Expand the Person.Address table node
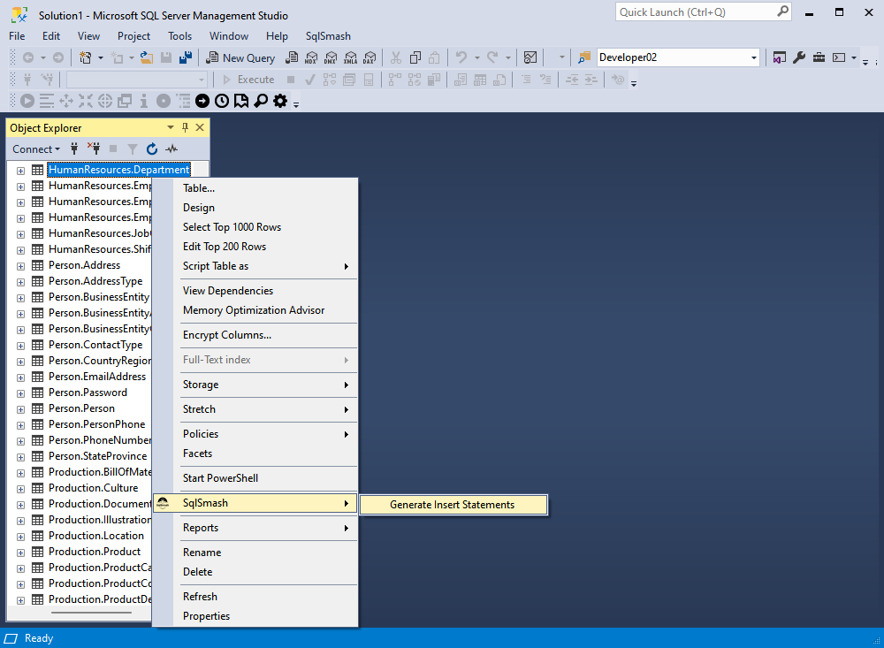 click(x=21, y=265)
